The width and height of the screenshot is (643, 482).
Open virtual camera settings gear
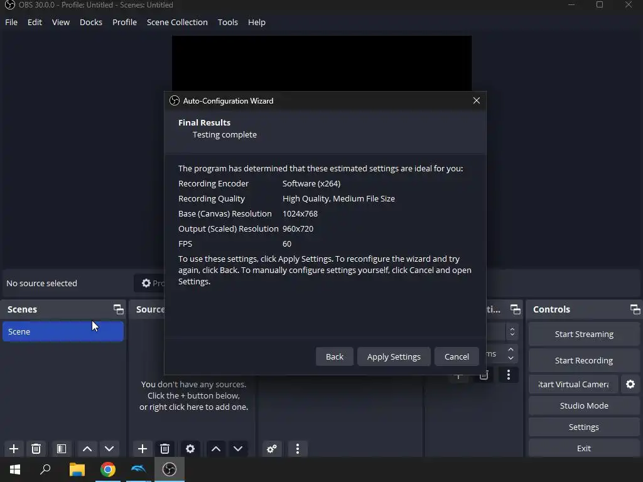point(630,384)
